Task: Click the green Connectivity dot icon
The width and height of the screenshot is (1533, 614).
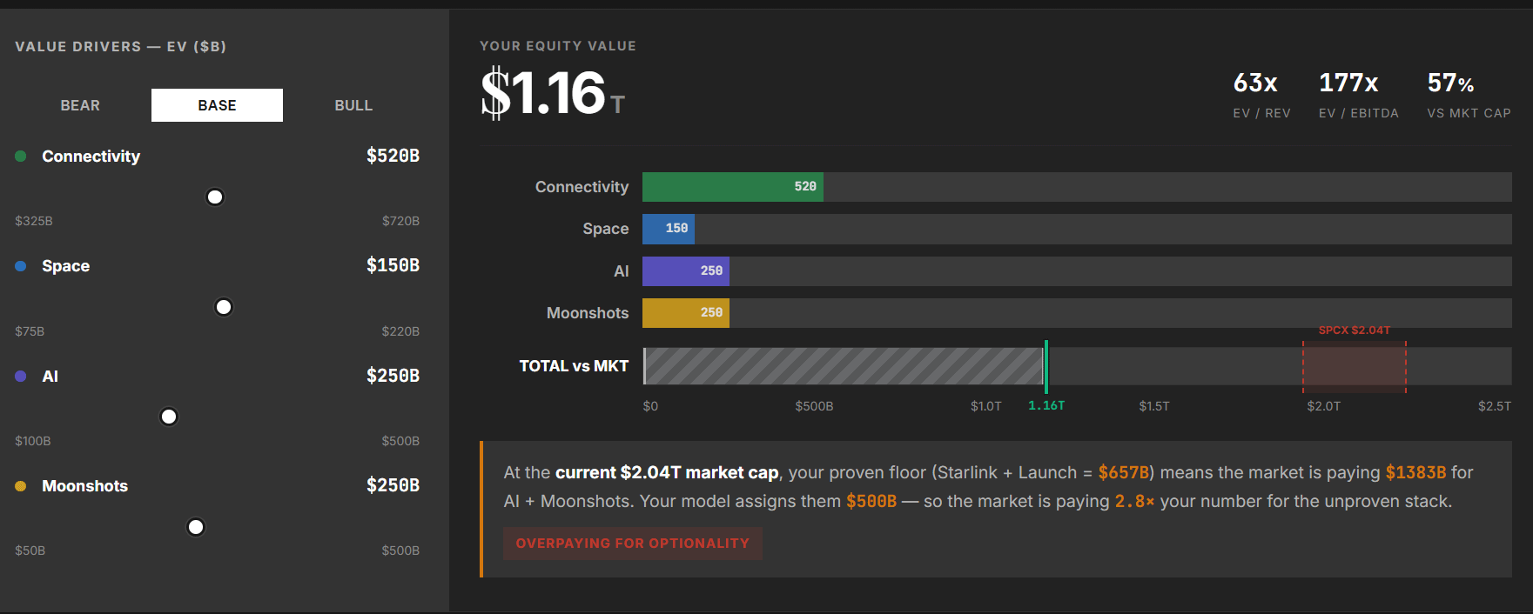Action: click(x=21, y=157)
